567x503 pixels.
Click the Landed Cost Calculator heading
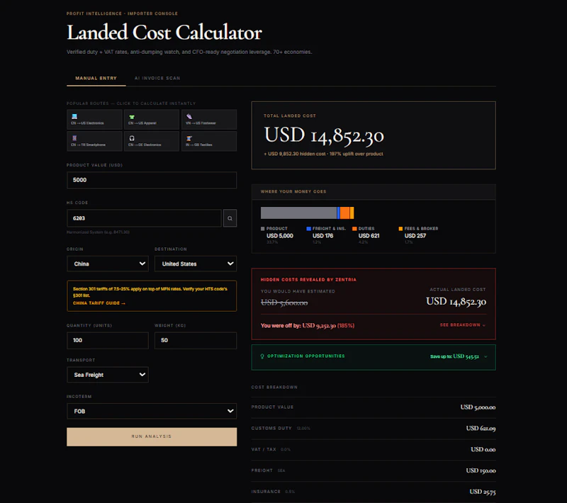(164, 33)
